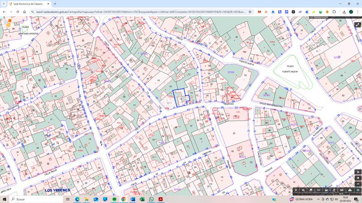Reload the current page
The image size is (362, 203).
coord(18,12)
